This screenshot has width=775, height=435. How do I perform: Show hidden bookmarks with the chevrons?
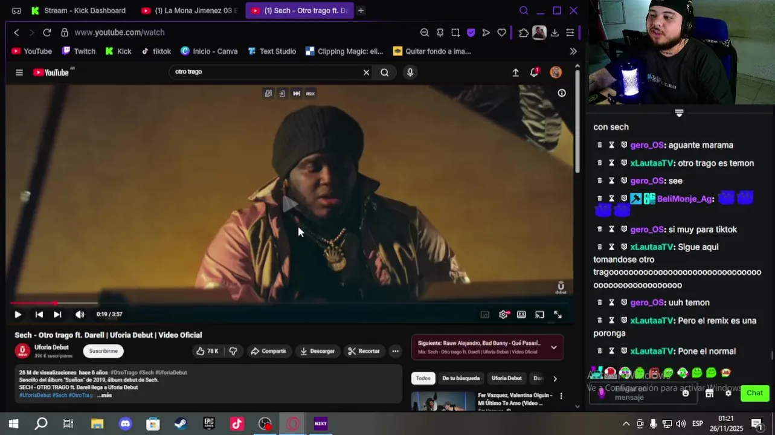click(x=573, y=51)
